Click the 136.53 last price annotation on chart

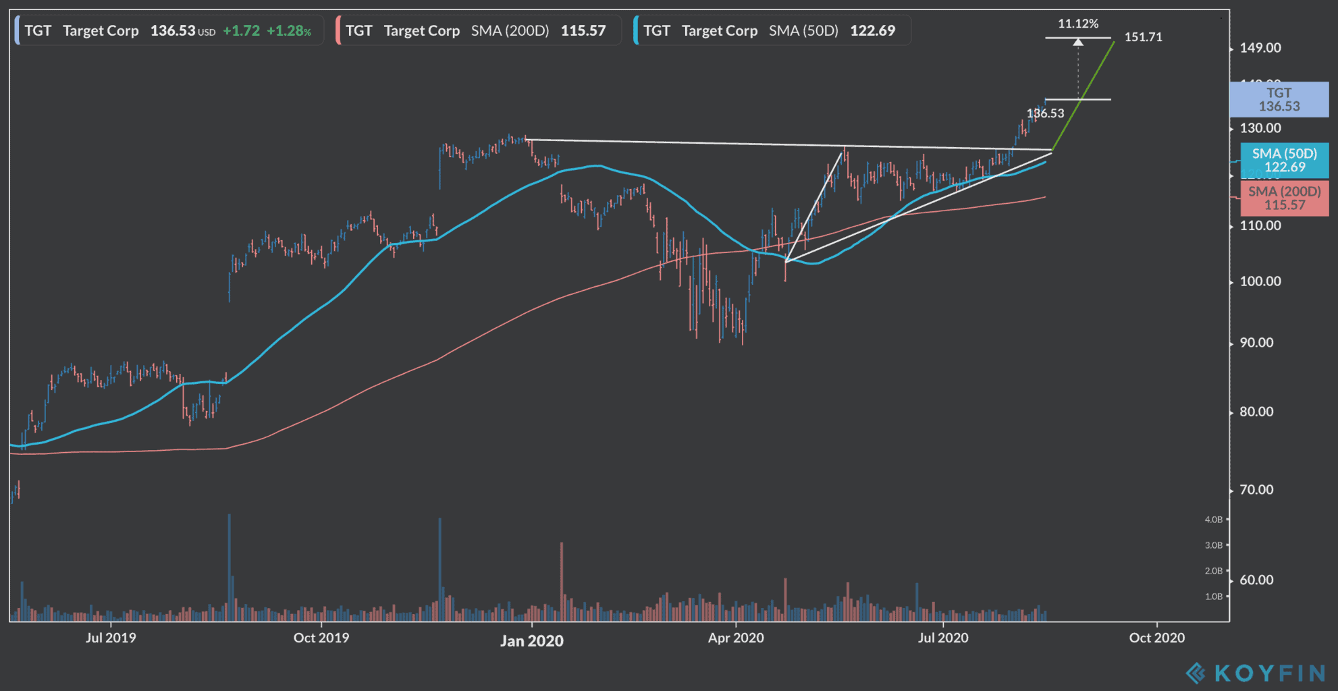[x=1045, y=113]
